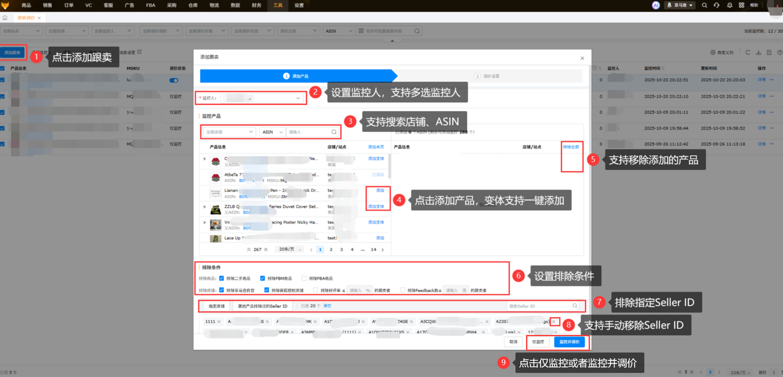Click the 监控并调价 button

pos(569,342)
